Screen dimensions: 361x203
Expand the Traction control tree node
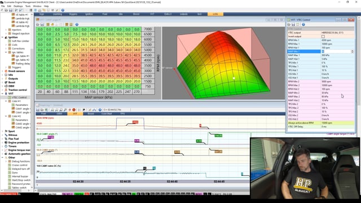[2, 90]
